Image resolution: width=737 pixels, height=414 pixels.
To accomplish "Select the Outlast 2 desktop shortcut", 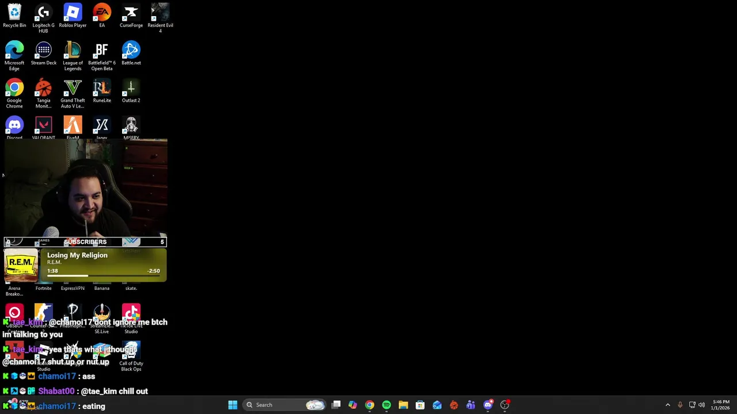I will coord(131,90).
